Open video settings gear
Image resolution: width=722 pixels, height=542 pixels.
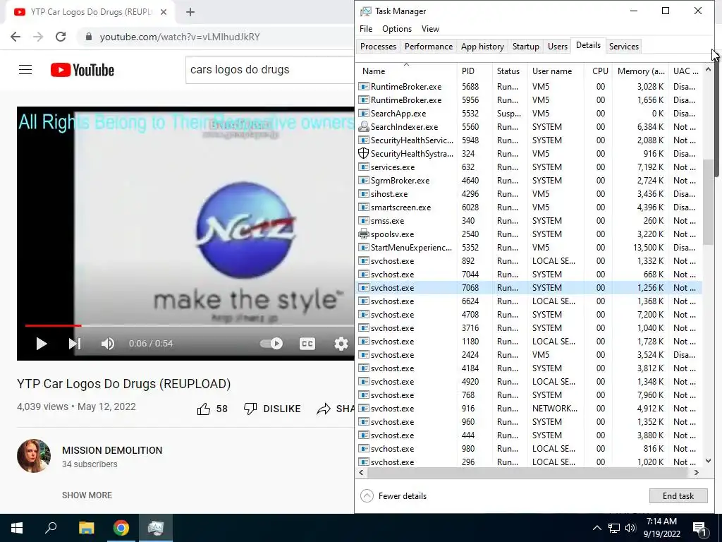[341, 344]
